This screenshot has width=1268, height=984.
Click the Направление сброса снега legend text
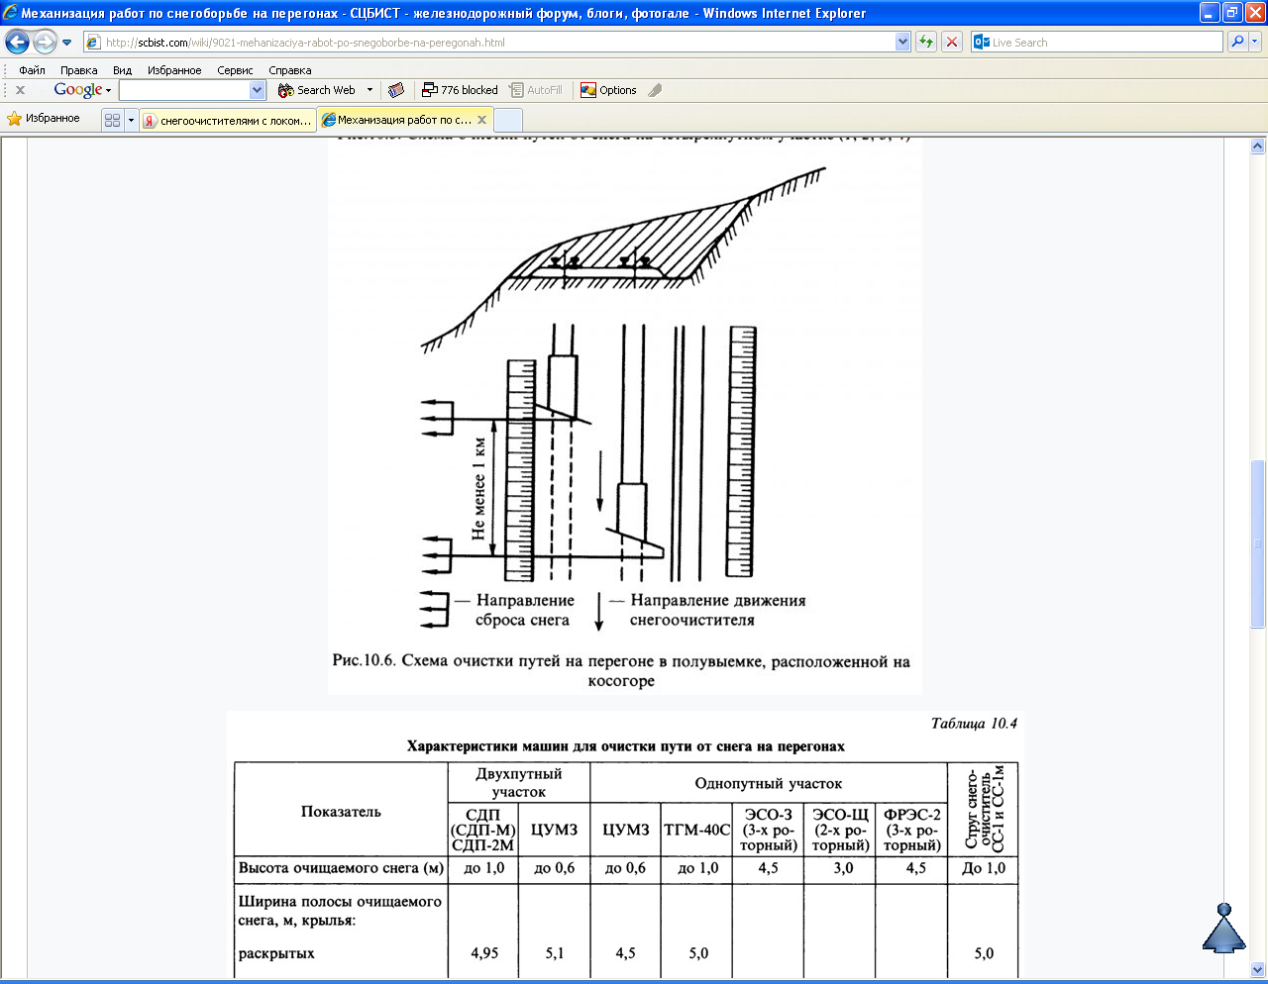point(524,610)
